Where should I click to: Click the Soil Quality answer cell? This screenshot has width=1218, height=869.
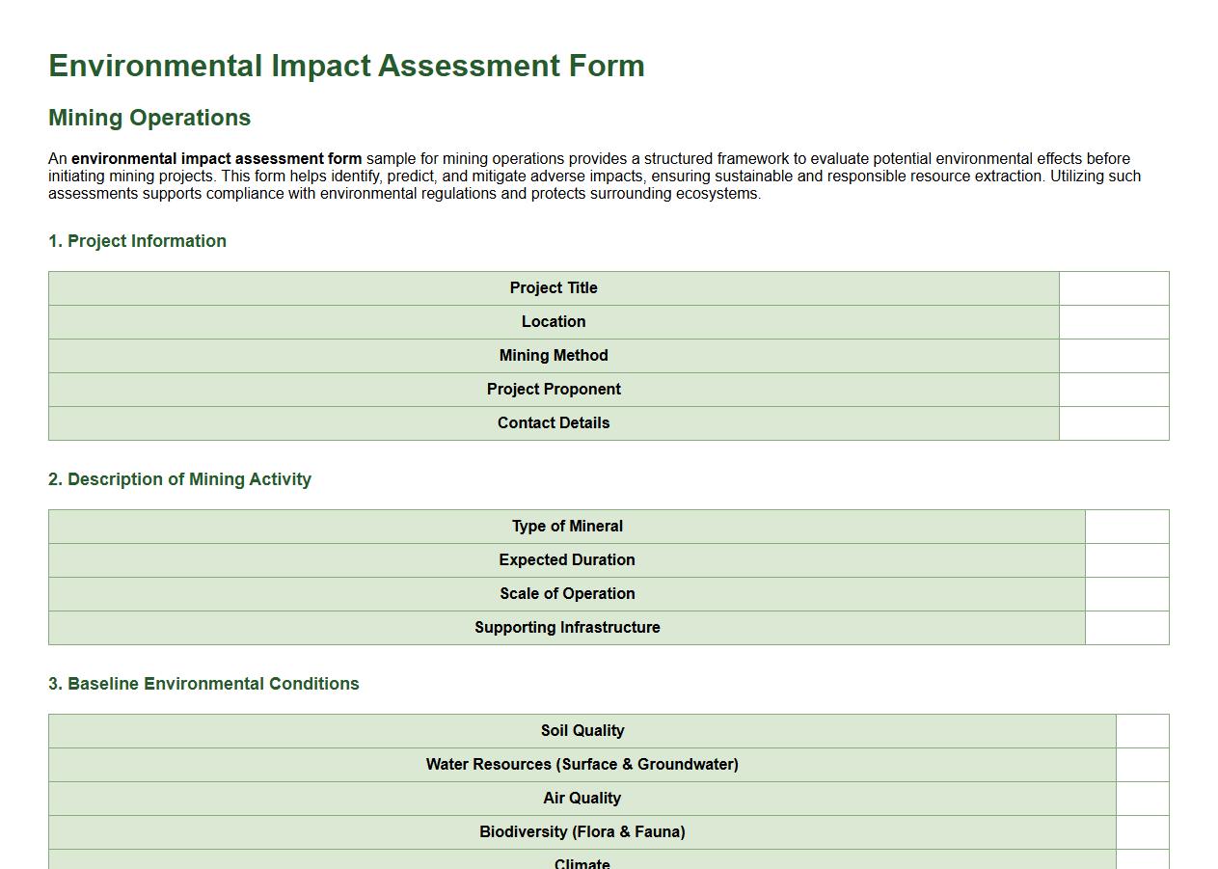[1142, 730]
